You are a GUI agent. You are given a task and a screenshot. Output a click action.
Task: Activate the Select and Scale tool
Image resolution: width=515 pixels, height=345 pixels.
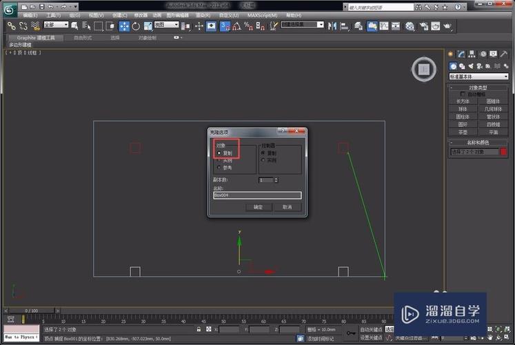pyautogui.click(x=148, y=26)
